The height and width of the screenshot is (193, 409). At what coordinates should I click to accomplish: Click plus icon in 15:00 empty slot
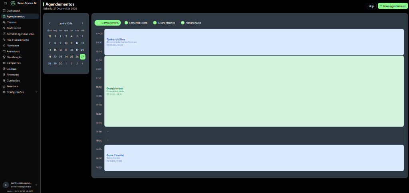point(108,140)
